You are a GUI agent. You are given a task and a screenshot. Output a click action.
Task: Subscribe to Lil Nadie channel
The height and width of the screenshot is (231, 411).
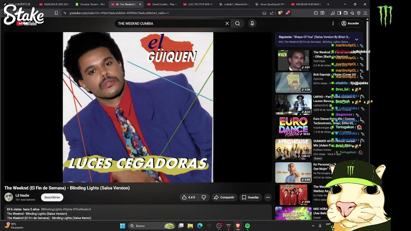[x=52, y=197]
